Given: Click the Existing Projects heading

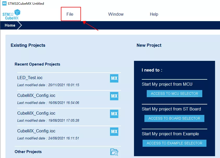Looking at the screenshot, I should 28,45.
